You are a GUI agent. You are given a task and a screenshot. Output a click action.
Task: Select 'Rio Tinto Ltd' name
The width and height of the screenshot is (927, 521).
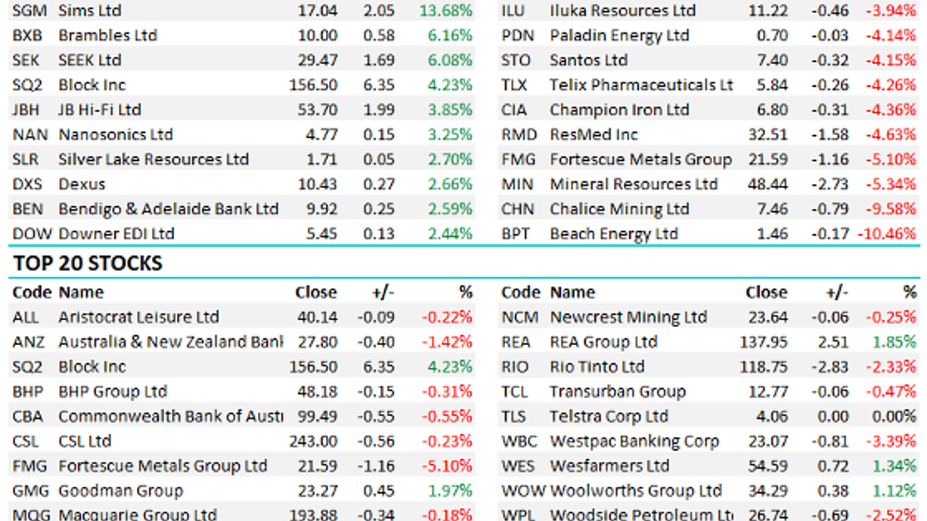point(597,367)
